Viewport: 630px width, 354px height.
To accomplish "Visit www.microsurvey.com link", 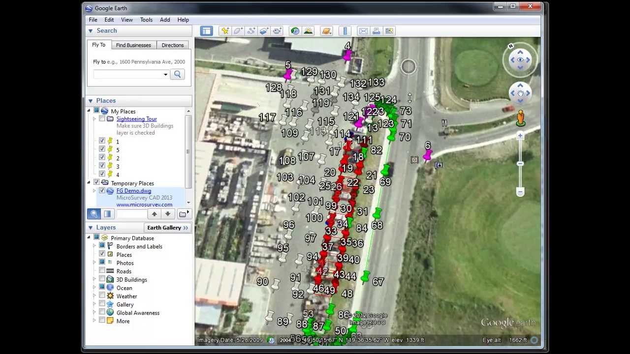I will 144,205.
